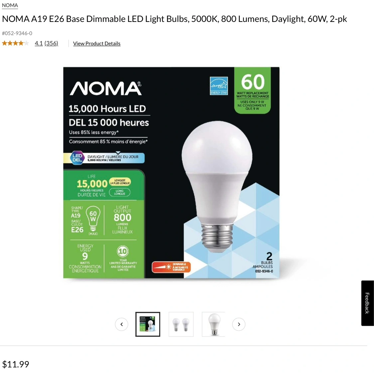Select the single bulb thumbnail
Screen dimensions: 374x374
tap(213, 324)
